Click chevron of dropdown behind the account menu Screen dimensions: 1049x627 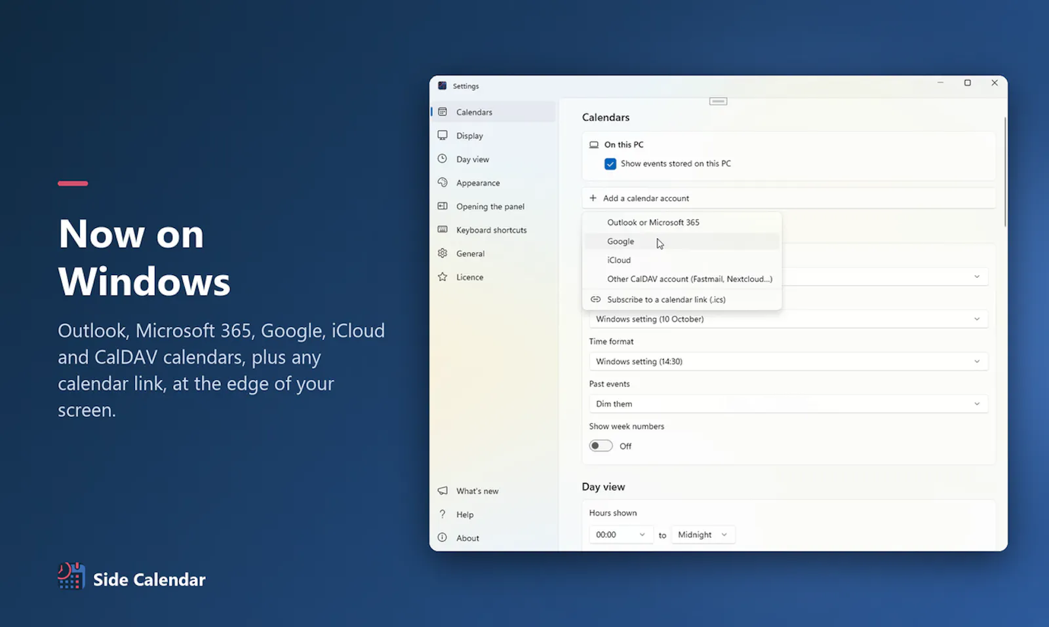point(977,276)
